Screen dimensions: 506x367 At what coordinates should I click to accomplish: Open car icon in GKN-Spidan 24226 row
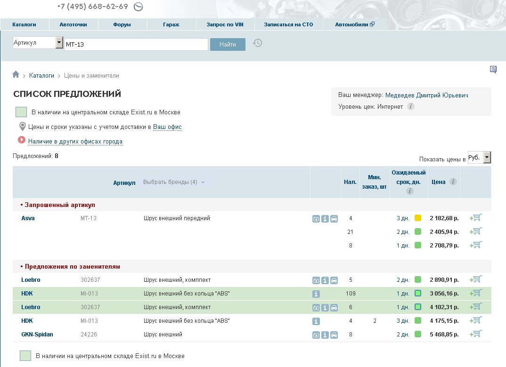click(x=334, y=335)
